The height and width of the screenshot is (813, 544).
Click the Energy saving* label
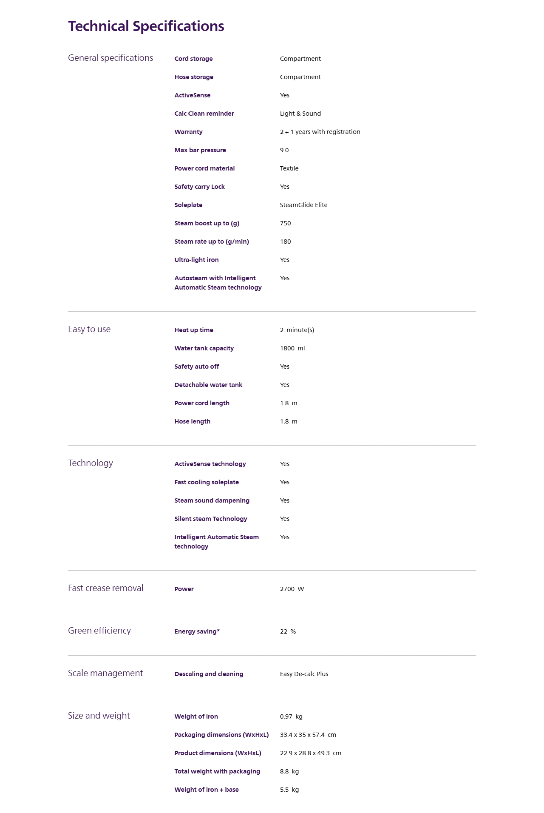coord(197,631)
